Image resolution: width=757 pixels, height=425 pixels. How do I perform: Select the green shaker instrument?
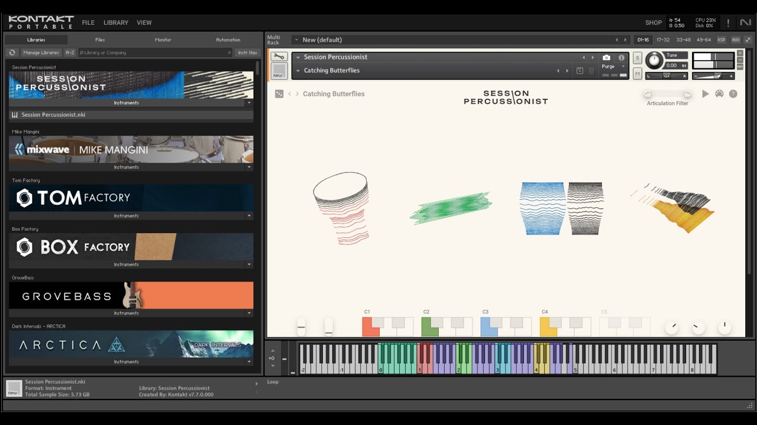451,208
